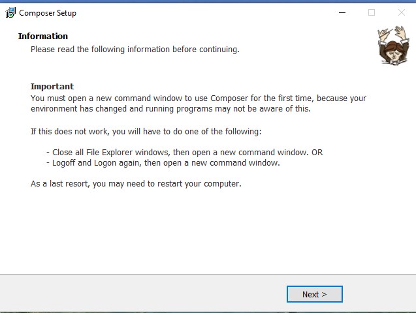
Task: Click the "Close all File Explorer windows" bullet
Action: (x=184, y=153)
